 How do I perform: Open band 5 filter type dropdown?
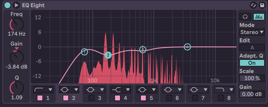coord(147,90)
